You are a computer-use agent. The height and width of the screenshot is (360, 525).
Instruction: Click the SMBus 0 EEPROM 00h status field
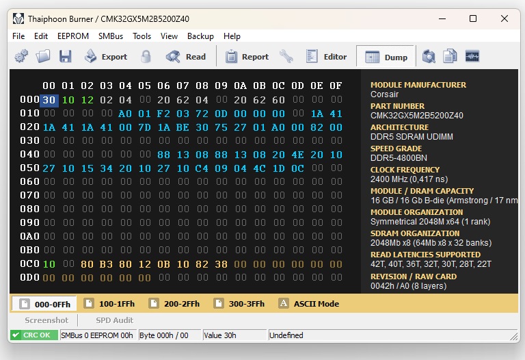pos(97,335)
